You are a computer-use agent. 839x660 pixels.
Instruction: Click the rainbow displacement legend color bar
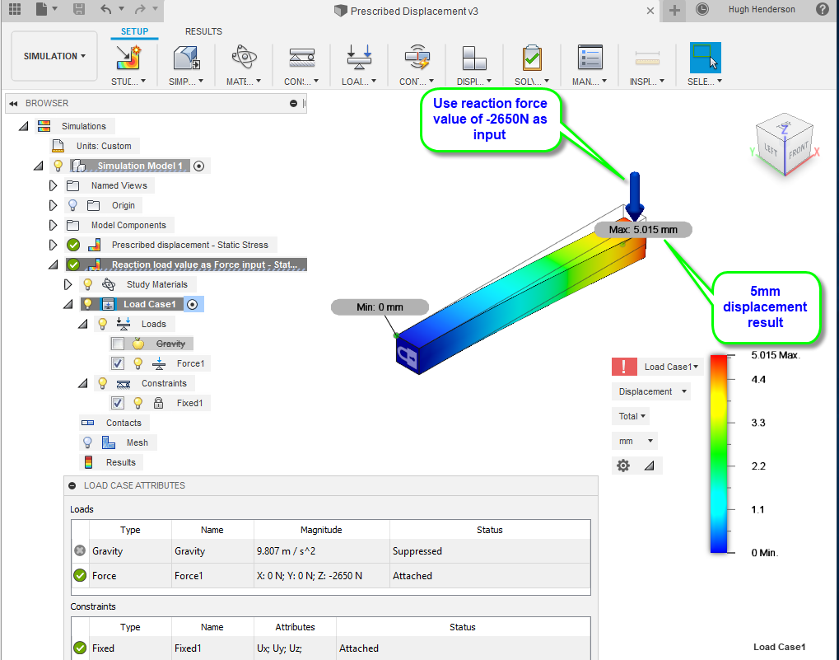point(718,453)
